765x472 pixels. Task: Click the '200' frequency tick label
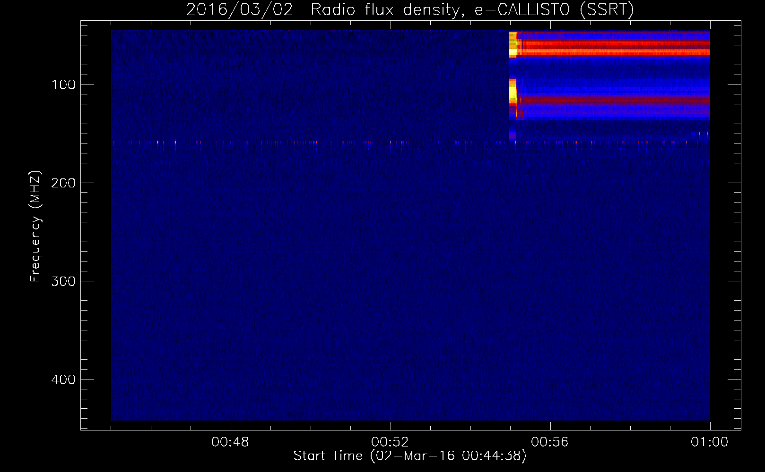(63, 183)
